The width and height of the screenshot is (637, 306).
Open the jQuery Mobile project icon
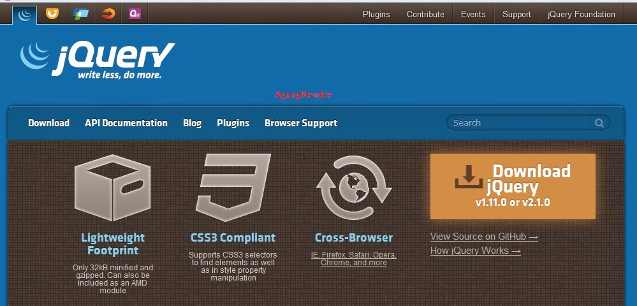80,14
